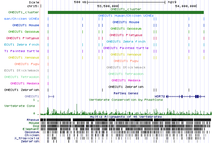Open the RefSeq Genes track title

[125, 93]
